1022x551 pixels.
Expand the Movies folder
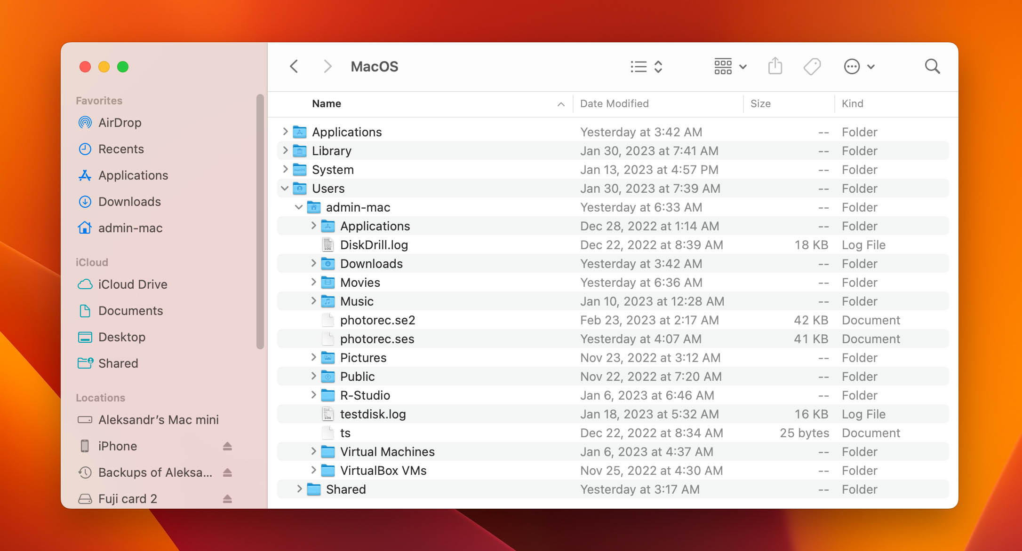click(x=313, y=282)
